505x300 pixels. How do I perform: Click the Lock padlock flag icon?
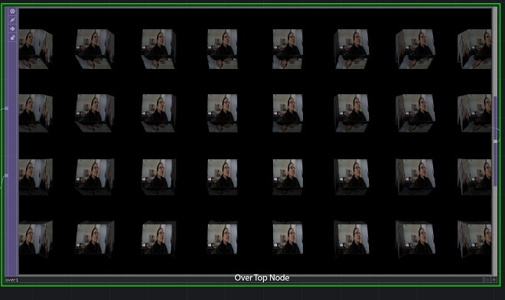12,37
